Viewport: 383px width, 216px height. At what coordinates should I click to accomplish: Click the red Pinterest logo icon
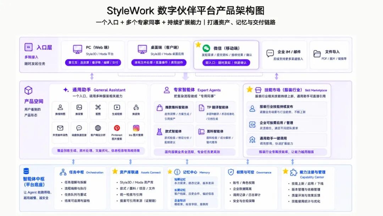pos(117,128)
